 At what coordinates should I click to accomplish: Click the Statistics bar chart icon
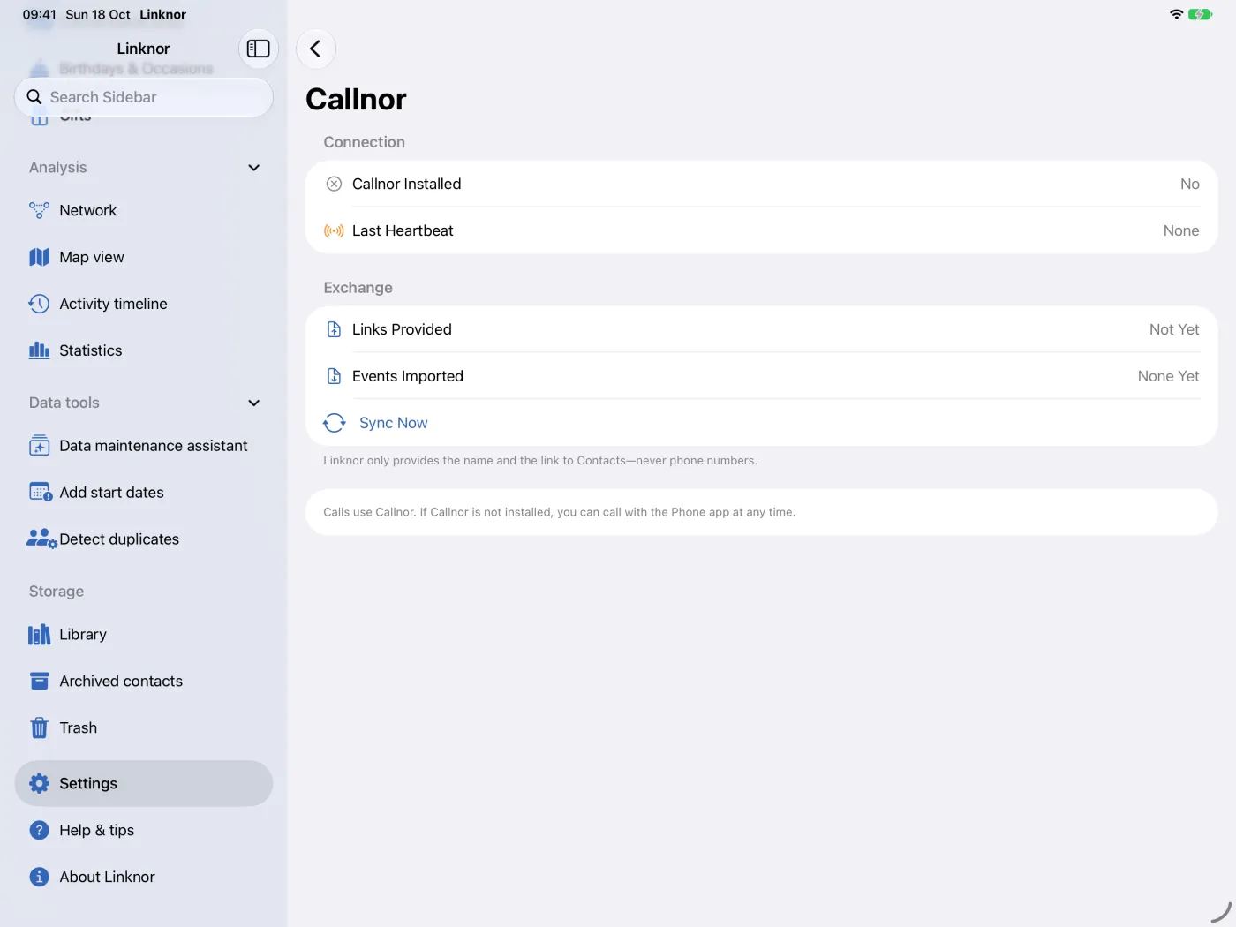(39, 350)
